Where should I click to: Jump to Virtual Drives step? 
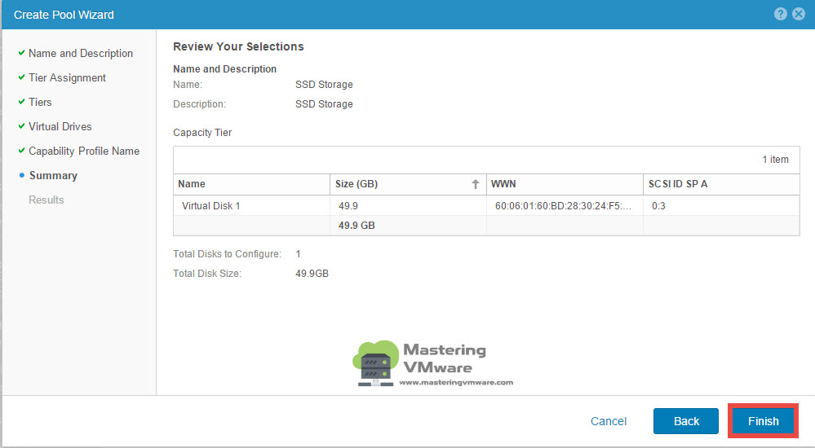point(60,127)
